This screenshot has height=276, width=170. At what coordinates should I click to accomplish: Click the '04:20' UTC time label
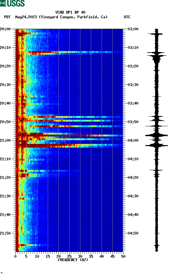click(x=133, y=178)
